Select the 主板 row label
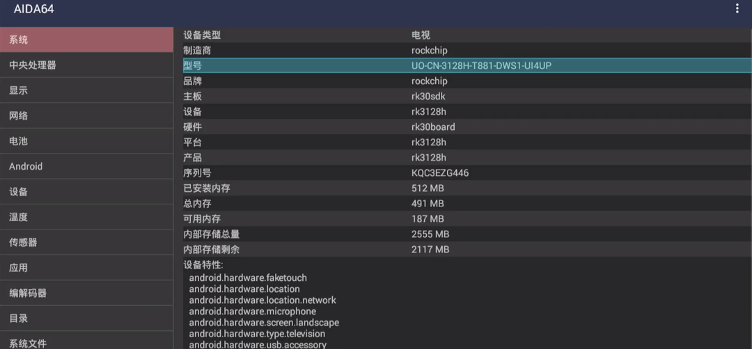Screen dimensions: 752x349 click(192, 96)
